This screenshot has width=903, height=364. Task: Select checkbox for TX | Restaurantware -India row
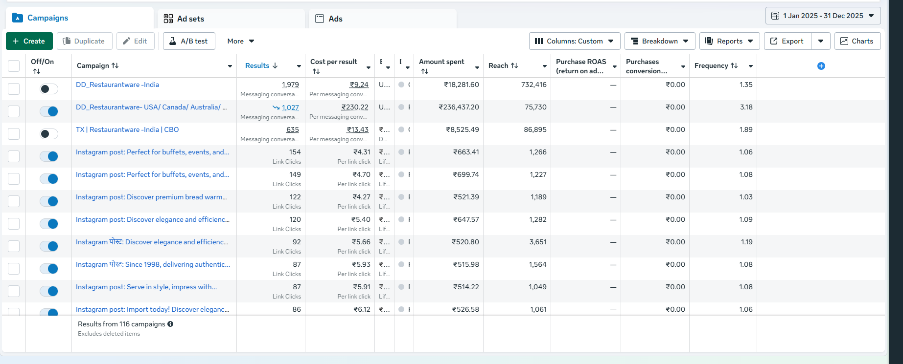pyautogui.click(x=14, y=134)
